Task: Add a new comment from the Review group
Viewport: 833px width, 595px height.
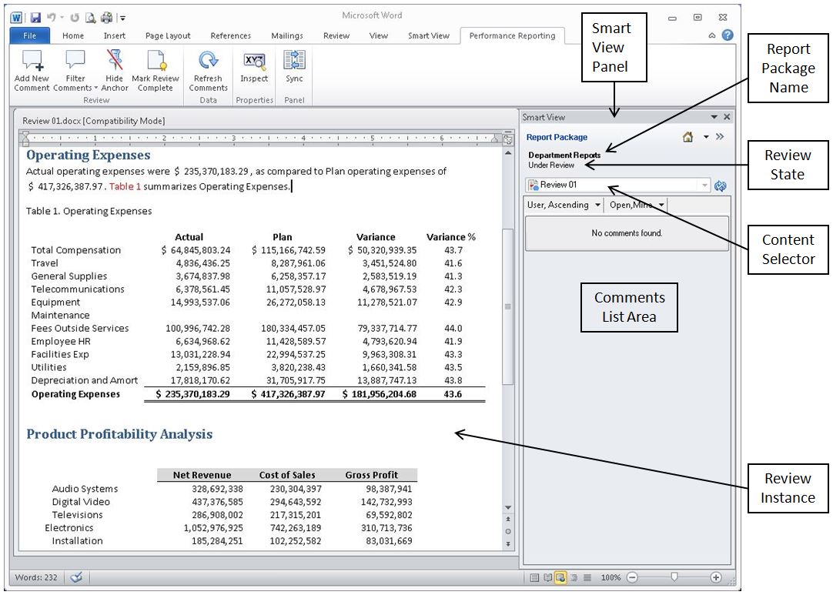Action: pos(31,69)
